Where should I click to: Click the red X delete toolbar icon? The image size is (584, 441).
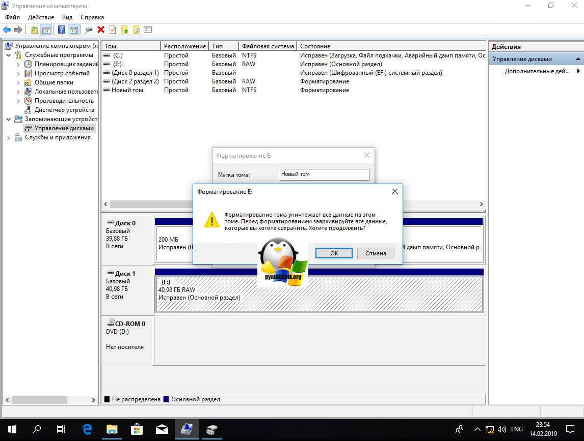pyautogui.click(x=101, y=30)
